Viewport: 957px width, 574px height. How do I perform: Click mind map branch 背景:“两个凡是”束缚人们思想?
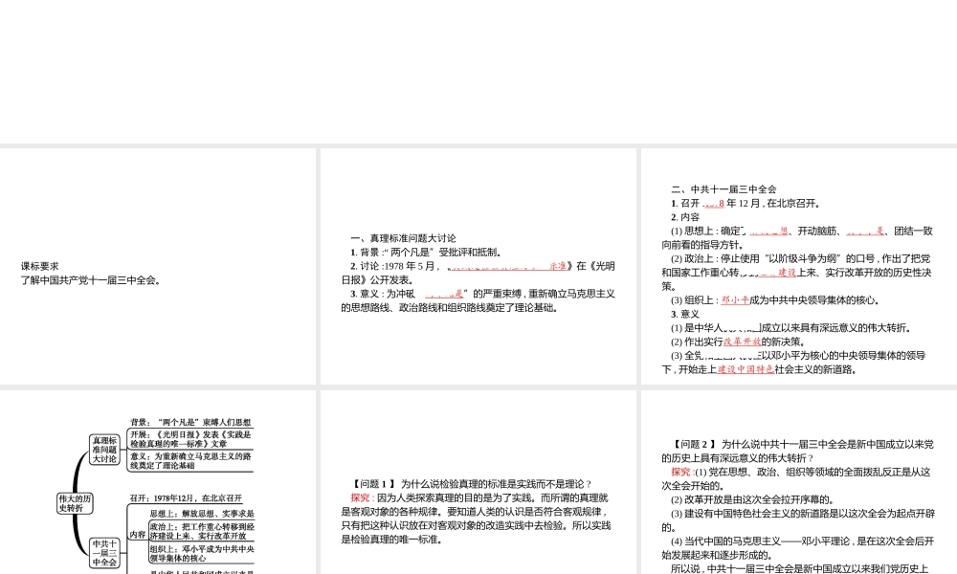tap(190, 422)
